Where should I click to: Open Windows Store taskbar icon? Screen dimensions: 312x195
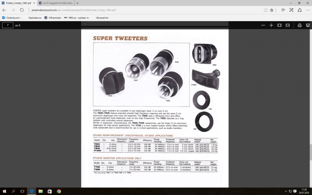50,191
